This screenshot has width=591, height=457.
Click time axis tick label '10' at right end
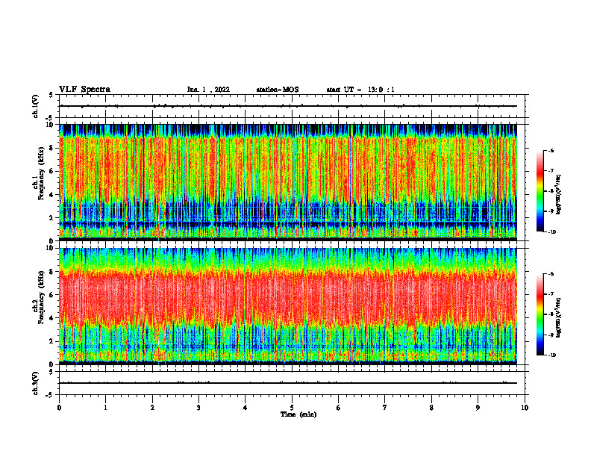click(x=525, y=408)
